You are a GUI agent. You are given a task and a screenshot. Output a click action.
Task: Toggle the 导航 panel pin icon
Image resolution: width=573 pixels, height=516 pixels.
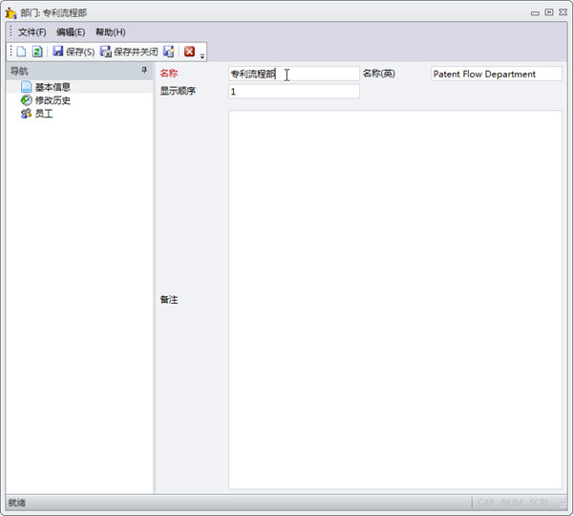[144, 70]
